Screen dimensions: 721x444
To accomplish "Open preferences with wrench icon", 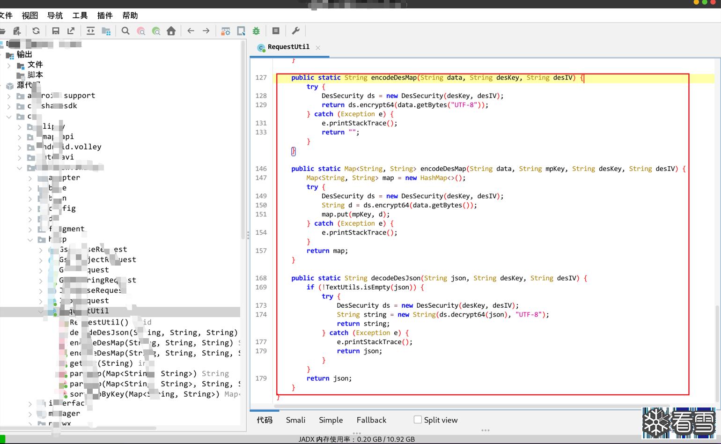I will click(295, 31).
